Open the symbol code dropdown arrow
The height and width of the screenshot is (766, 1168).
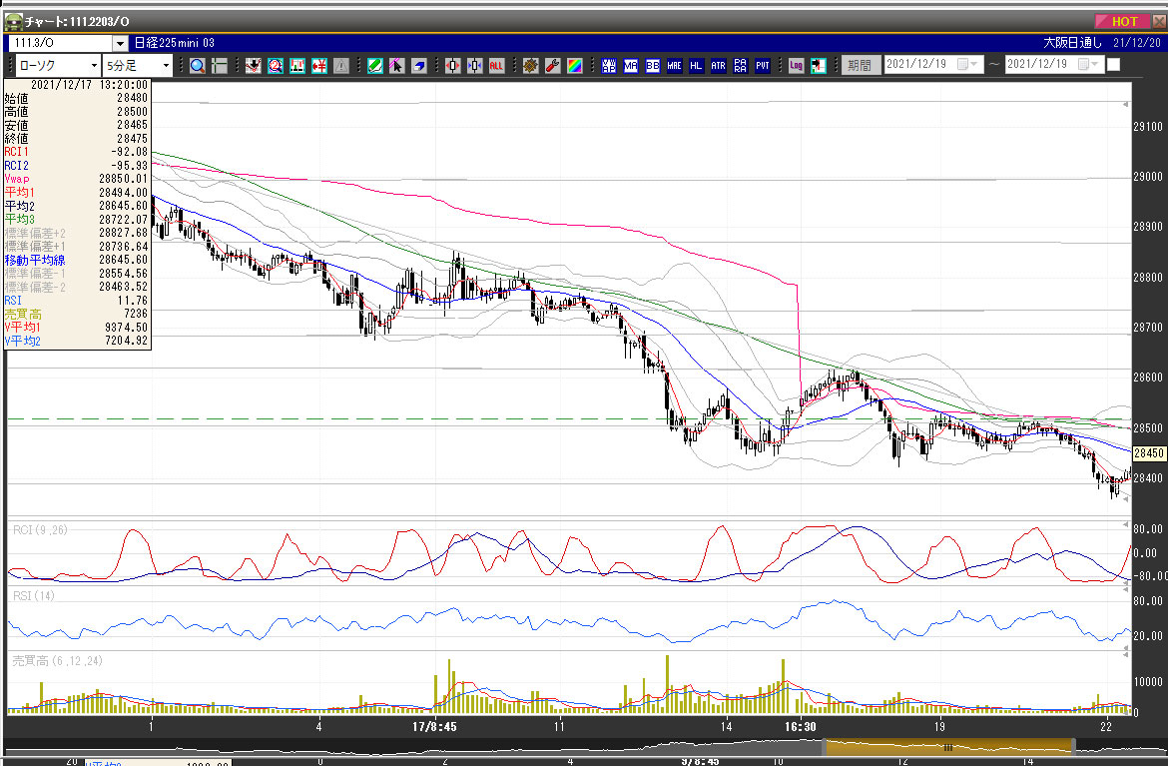coord(120,43)
